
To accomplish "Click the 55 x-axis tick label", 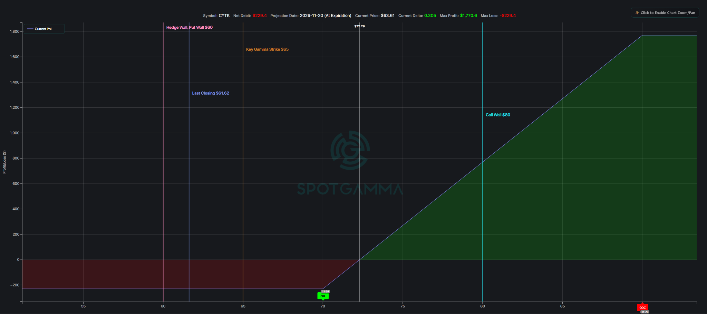I will pos(83,306).
